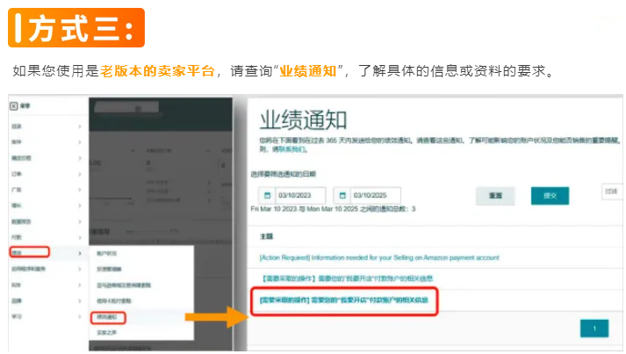Expand the 目录 menu chevron

pyautogui.click(x=80, y=127)
